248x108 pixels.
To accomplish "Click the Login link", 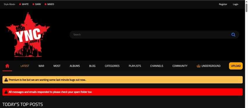I will [235, 4].
